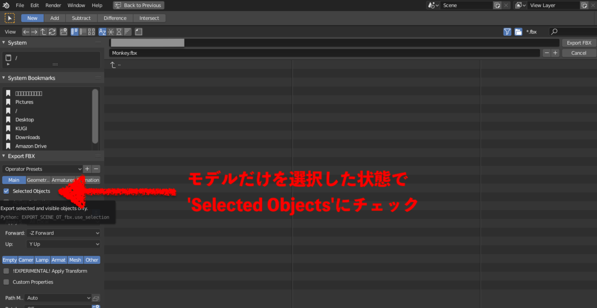
Task: Collapse the System panel
Action: pyautogui.click(x=4, y=43)
